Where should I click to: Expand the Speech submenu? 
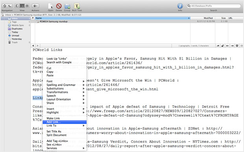65,96
